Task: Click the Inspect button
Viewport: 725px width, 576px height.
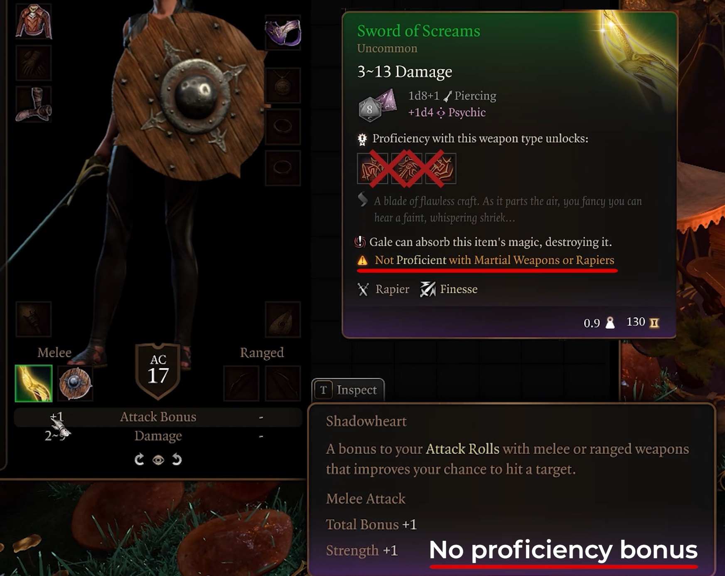Action: [348, 390]
